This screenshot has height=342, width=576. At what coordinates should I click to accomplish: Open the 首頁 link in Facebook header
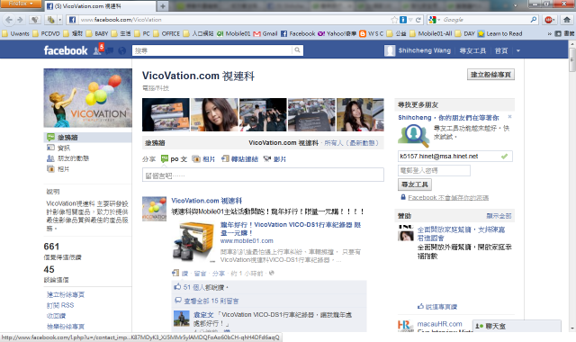coord(501,50)
